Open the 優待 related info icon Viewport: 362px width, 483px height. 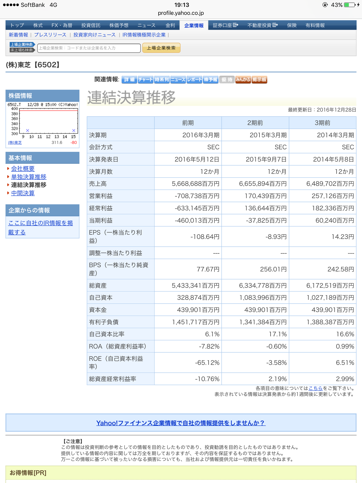click(227, 79)
